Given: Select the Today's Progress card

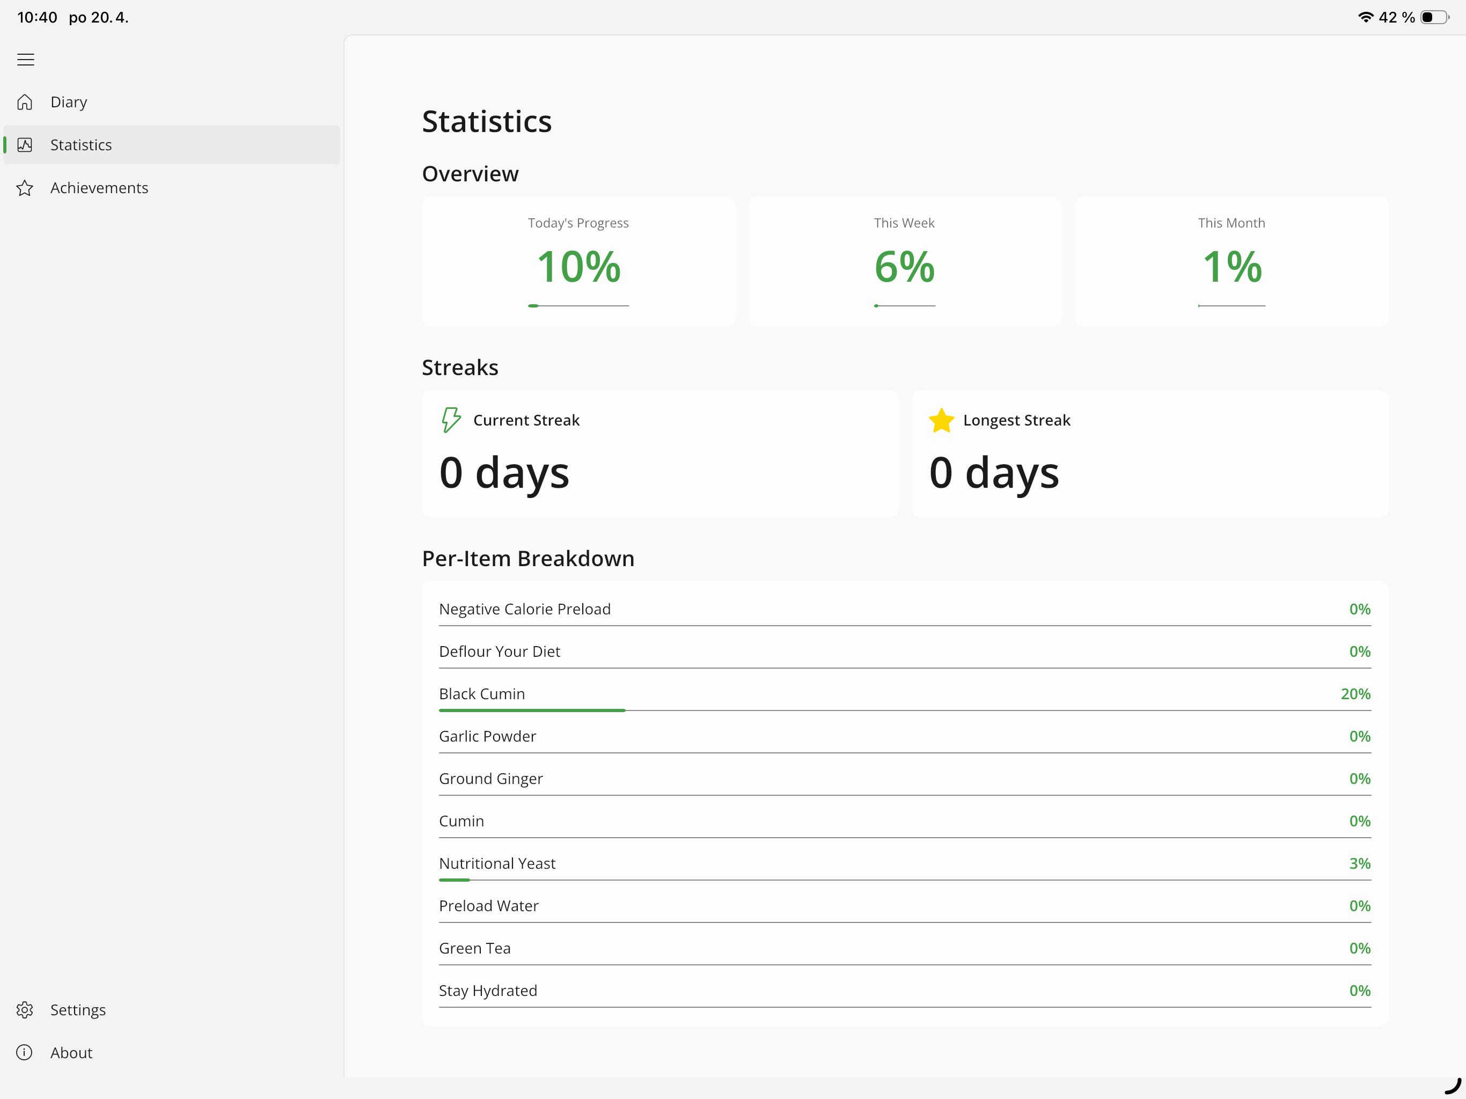Looking at the screenshot, I should coord(578,261).
